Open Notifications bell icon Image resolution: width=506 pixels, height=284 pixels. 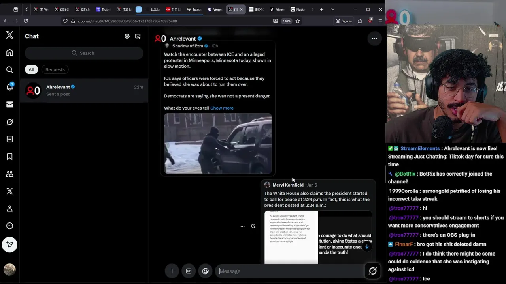click(x=9, y=87)
